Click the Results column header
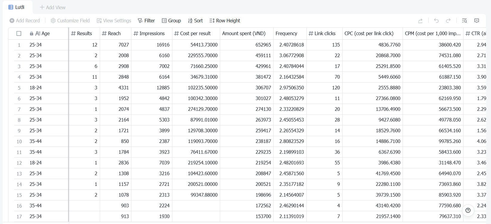Image resolution: width=491 pixels, height=224 pixels. (x=84, y=33)
